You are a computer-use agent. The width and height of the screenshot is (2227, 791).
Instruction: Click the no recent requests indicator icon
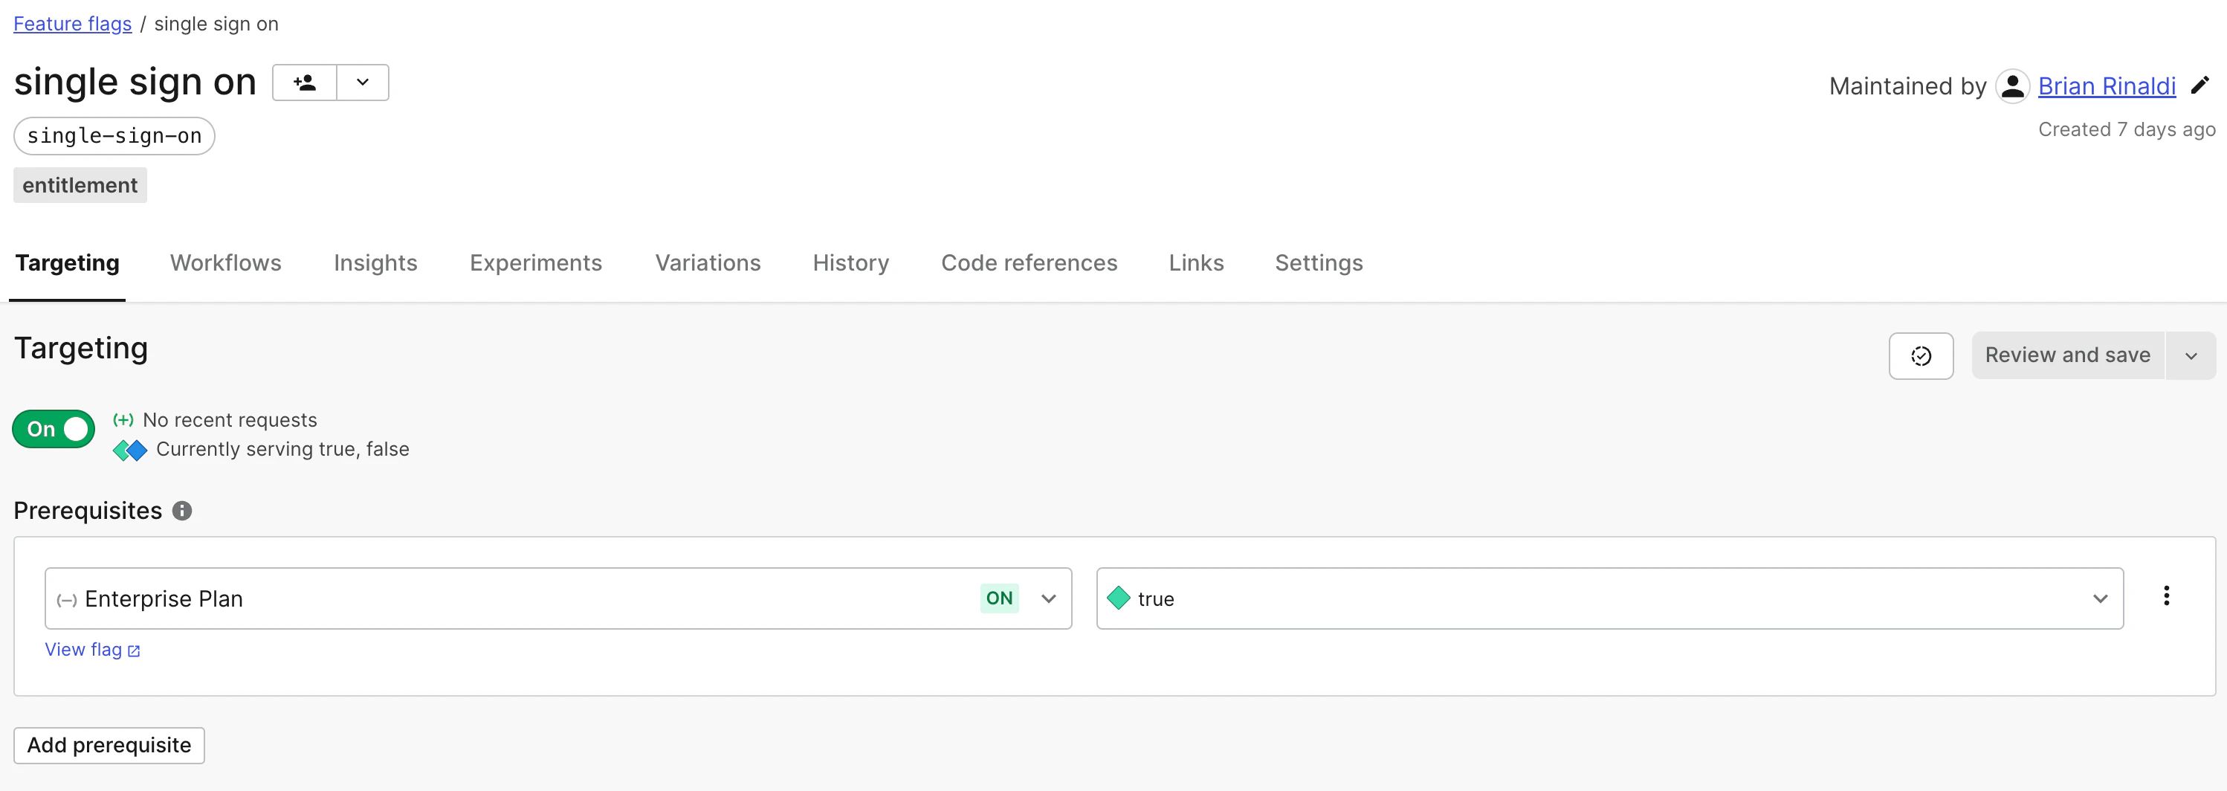(x=123, y=419)
